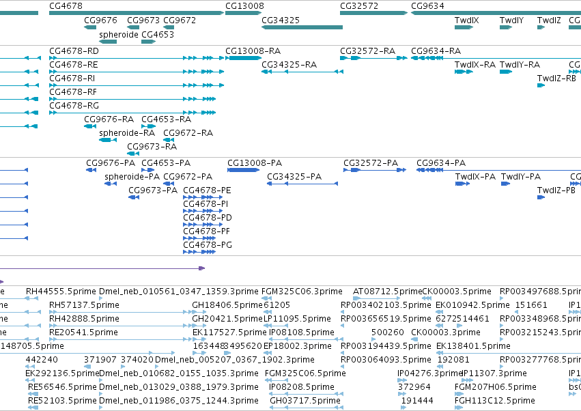
Task: Click the CG4678-PI protein label
Action: click(x=206, y=204)
